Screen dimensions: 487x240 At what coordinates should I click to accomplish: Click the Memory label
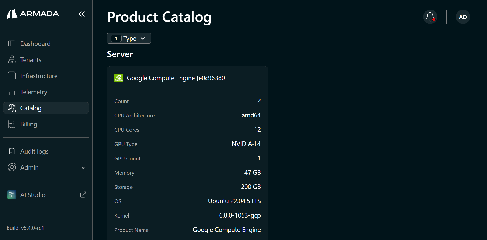click(124, 173)
